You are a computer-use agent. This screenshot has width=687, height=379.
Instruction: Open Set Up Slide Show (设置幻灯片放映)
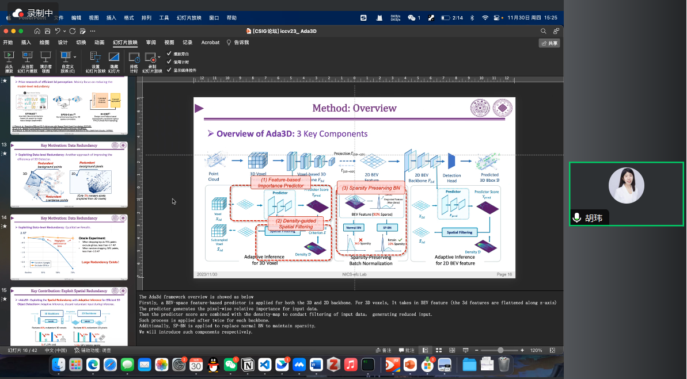tap(96, 62)
